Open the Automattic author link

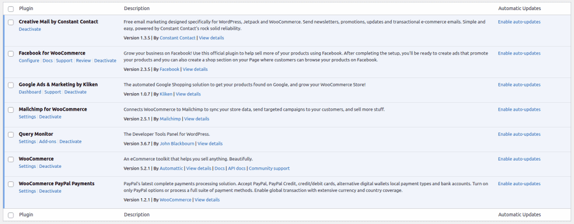pyautogui.click(x=172, y=168)
